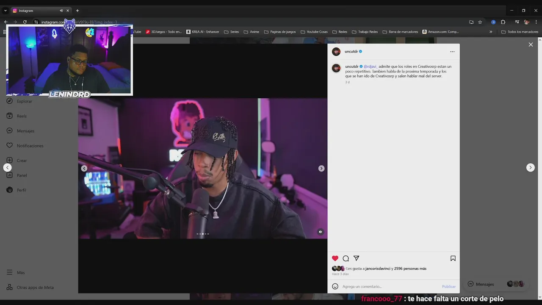Go to previous slide of carousel
The image size is (542, 305).
[x=84, y=169]
